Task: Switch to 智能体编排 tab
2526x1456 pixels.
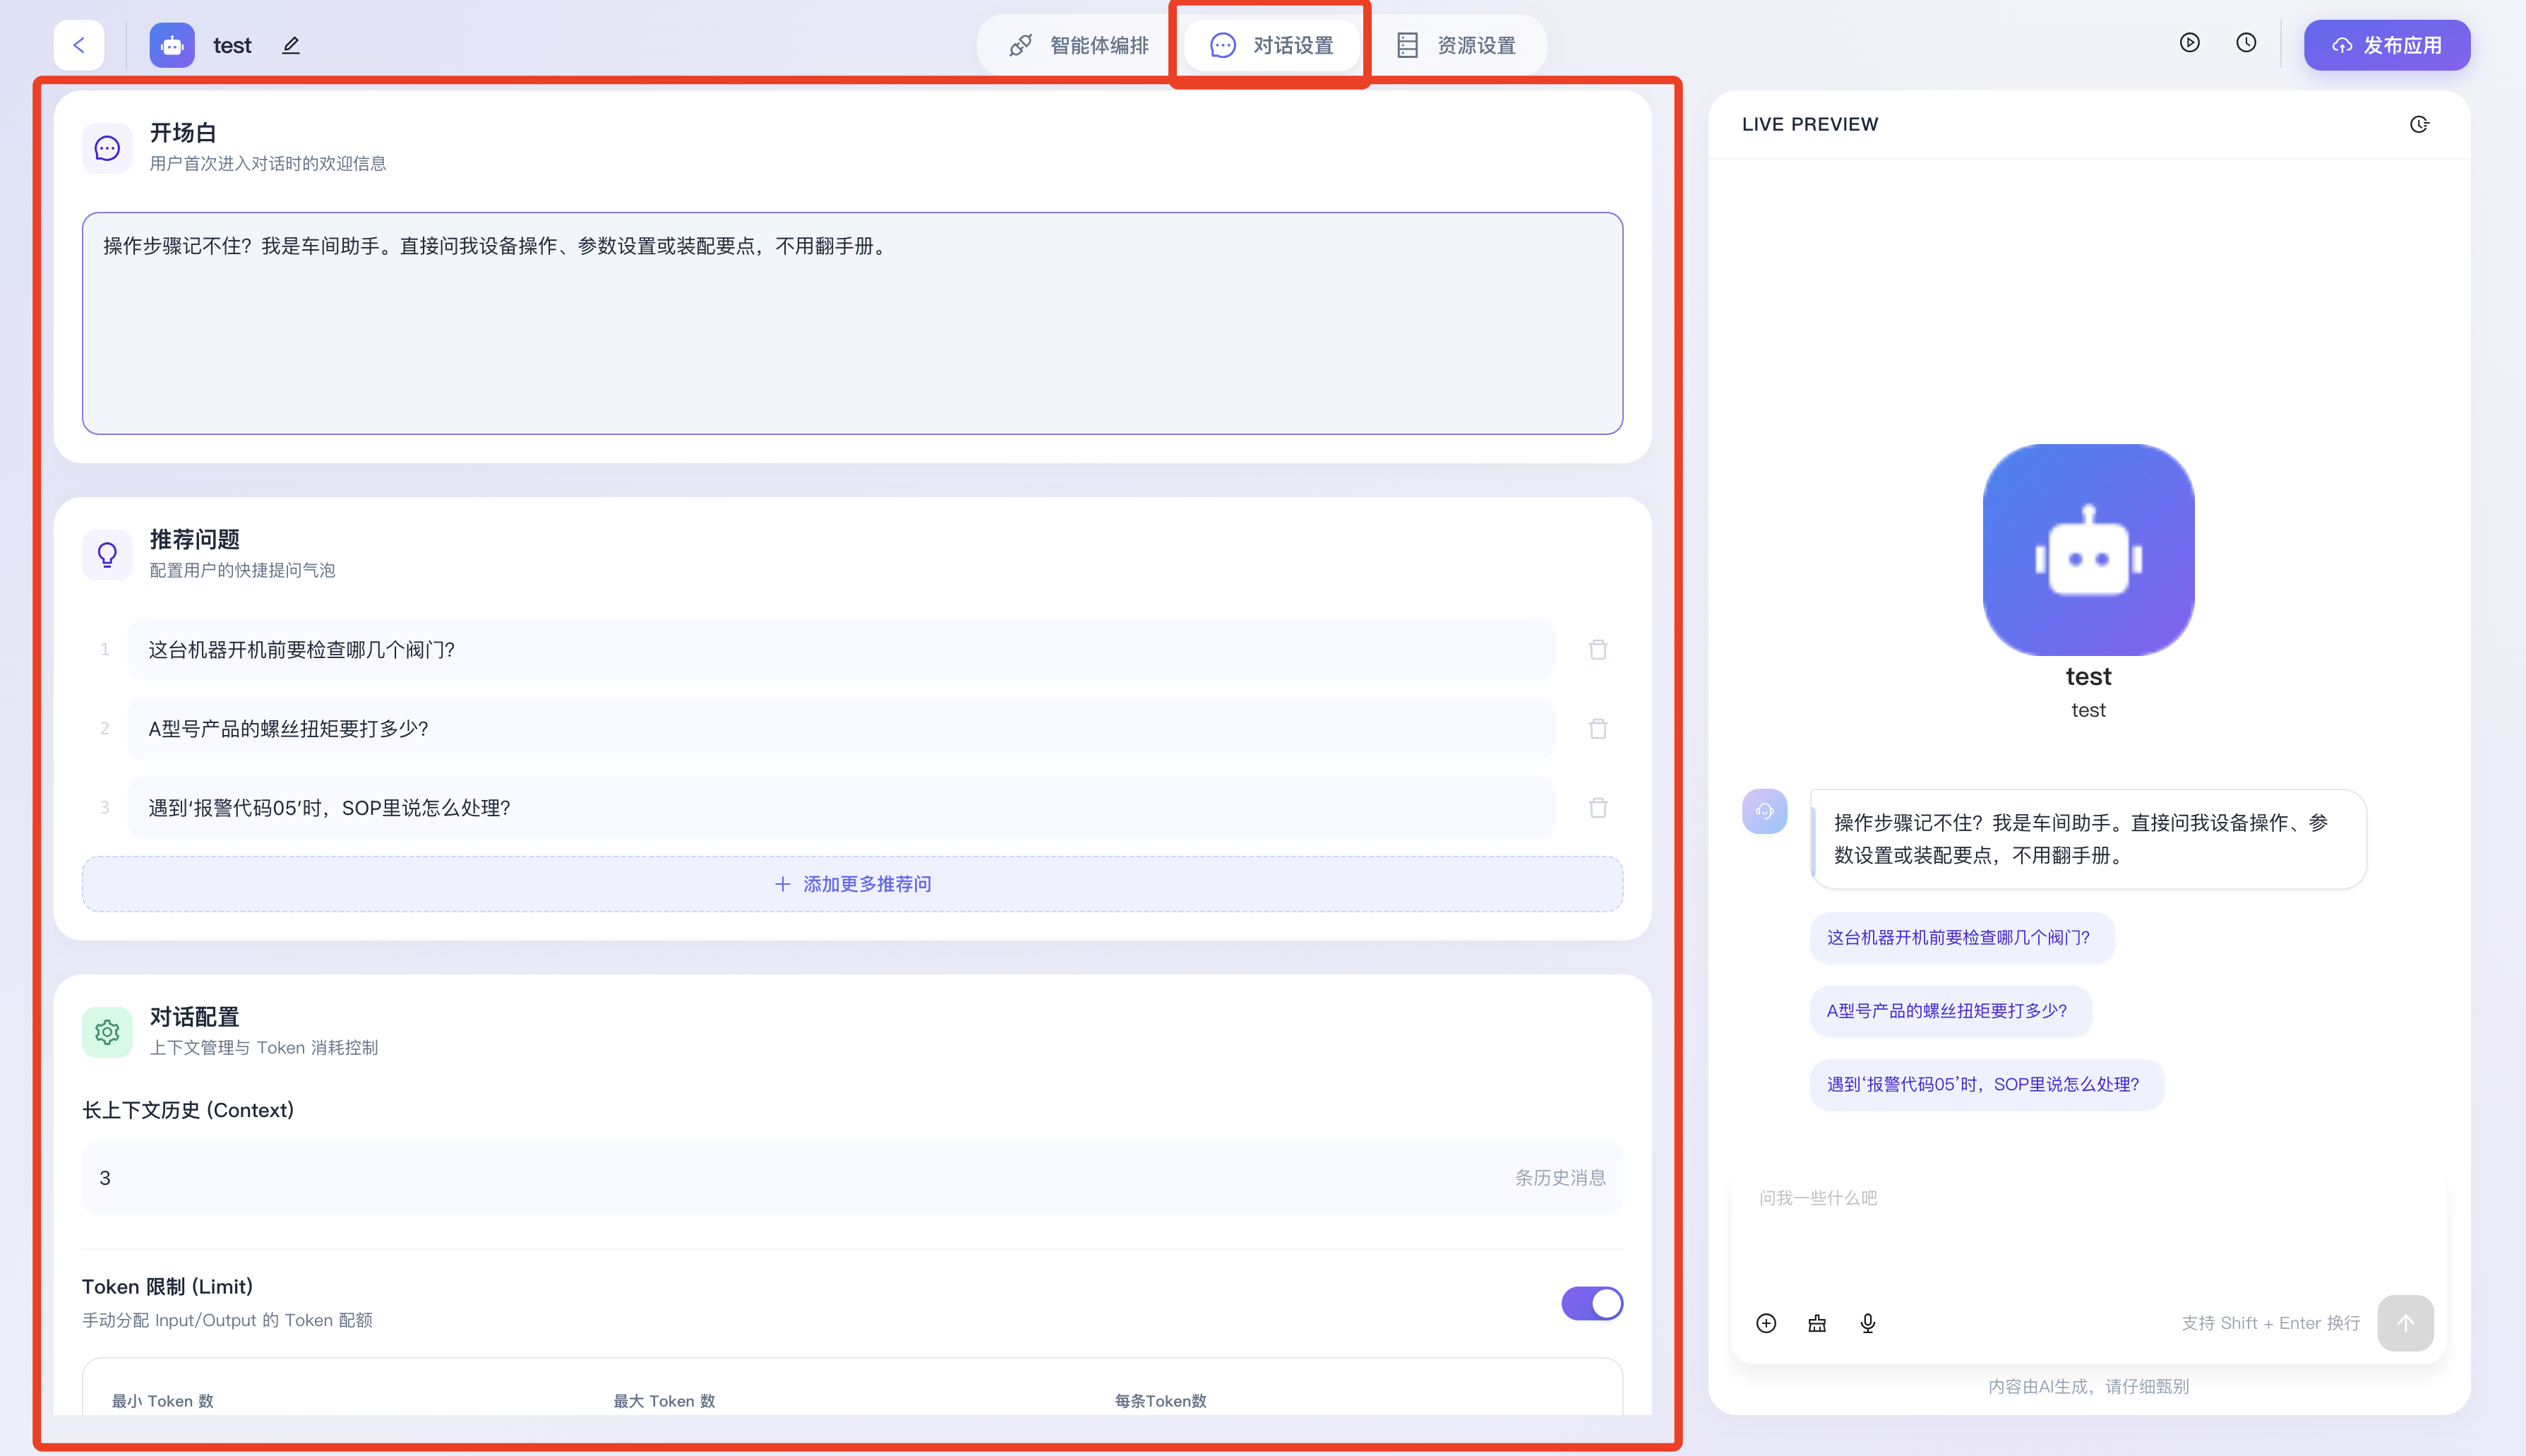Action: (x=1079, y=45)
